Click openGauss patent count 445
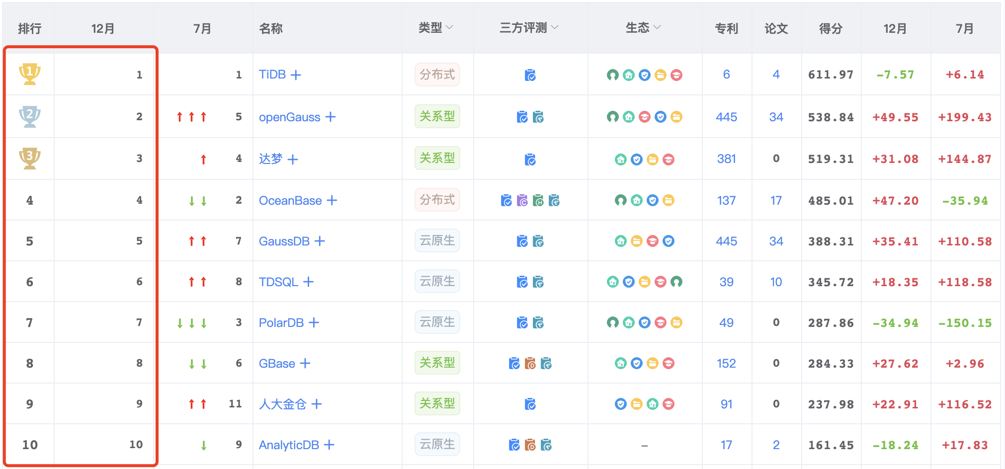This screenshot has height=469, width=1005. coord(726,117)
